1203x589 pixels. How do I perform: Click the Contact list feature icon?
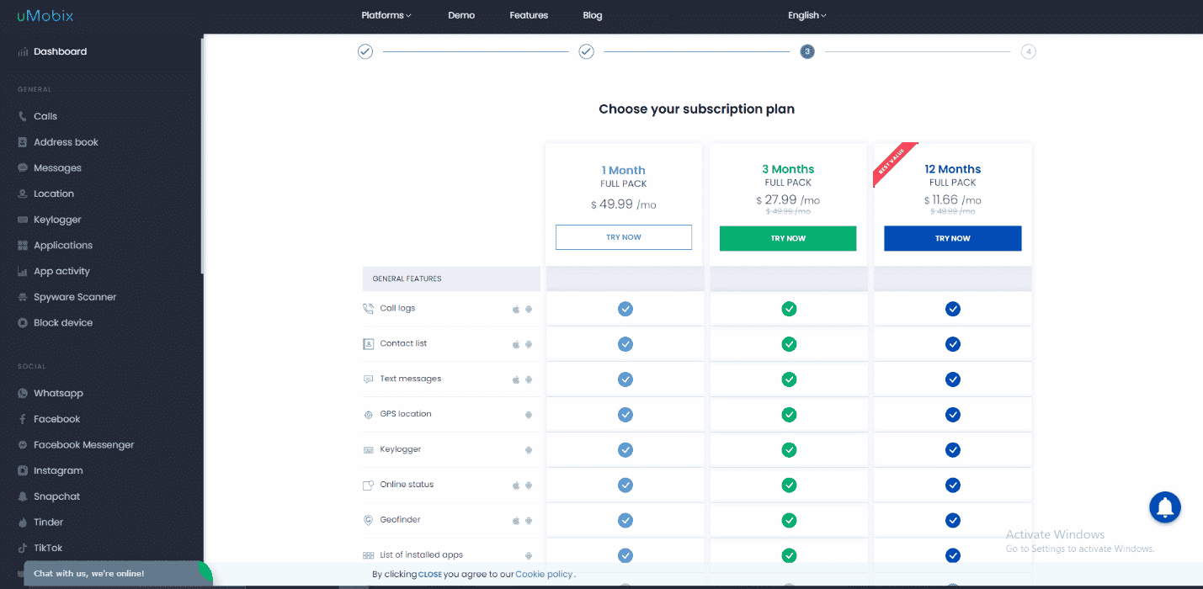[368, 344]
